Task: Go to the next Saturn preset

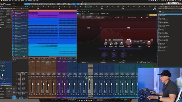Action: tap(141, 17)
